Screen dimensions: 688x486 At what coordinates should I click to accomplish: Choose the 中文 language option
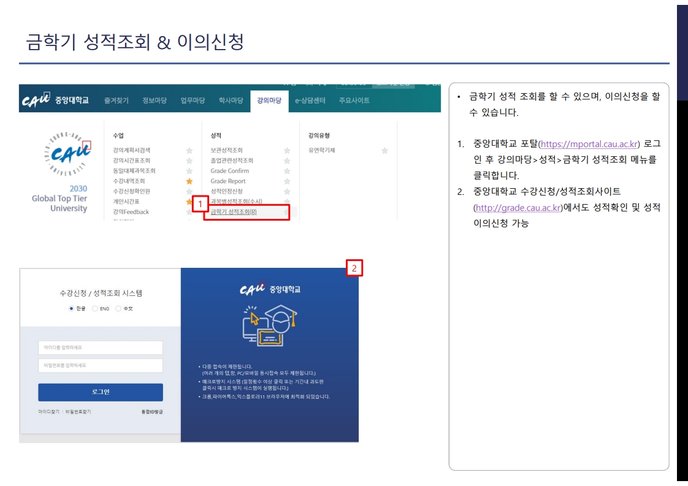(118, 308)
